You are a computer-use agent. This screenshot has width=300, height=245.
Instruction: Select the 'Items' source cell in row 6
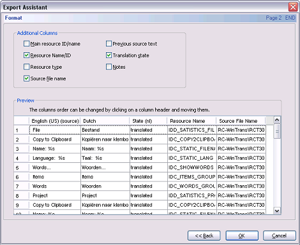pyautogui.click(x=55, y=177)
